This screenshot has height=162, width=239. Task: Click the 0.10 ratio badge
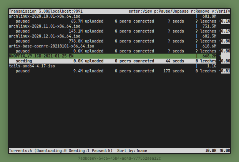(x=226, y=21)
